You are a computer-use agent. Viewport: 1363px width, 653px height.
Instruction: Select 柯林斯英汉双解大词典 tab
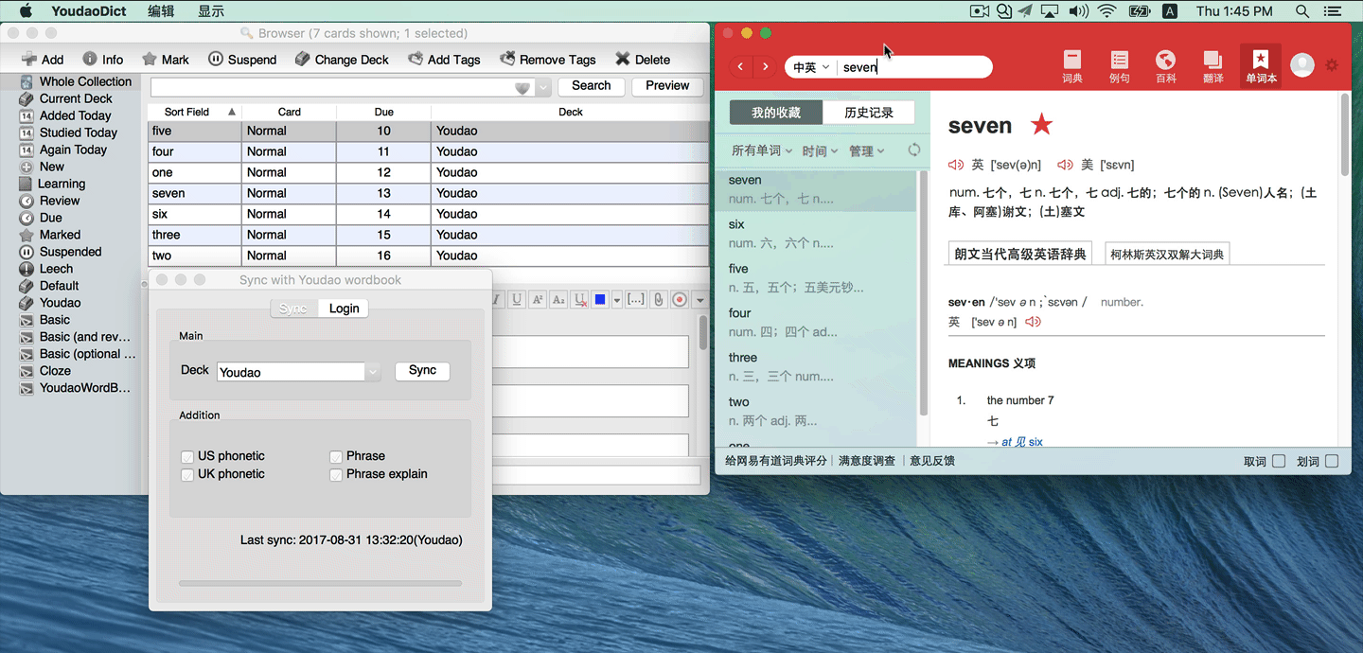[1167, 254]
